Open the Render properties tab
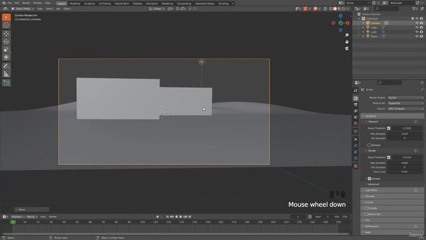Screen dimensions: 426x240 point(355,98)
